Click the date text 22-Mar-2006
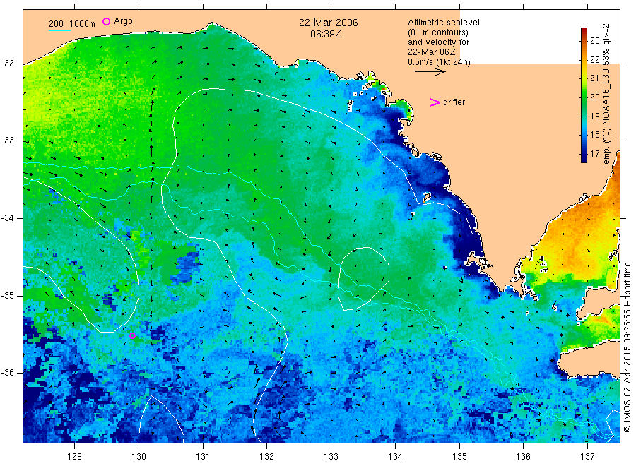This screenshot has width=636, height=466. pyautogui.click(x=329, y=23)
